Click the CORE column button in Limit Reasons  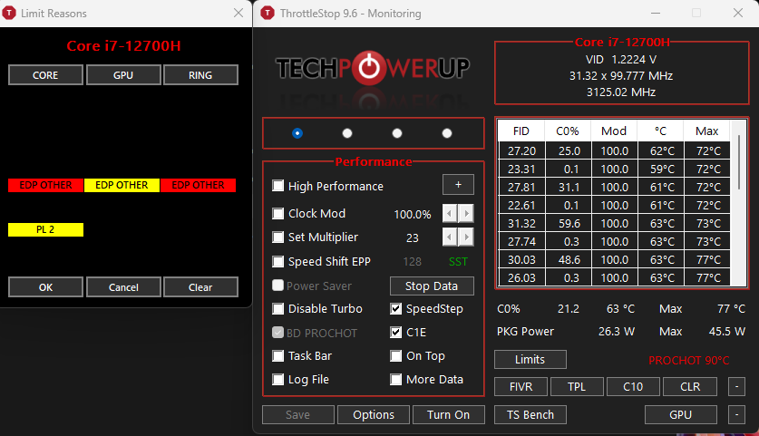pyautogui.click(x=45, y=75)
